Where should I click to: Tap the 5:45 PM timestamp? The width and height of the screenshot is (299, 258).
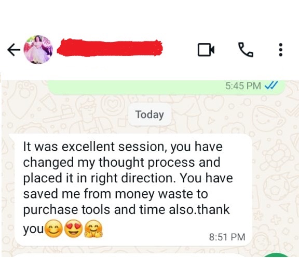tap(243, 85)
